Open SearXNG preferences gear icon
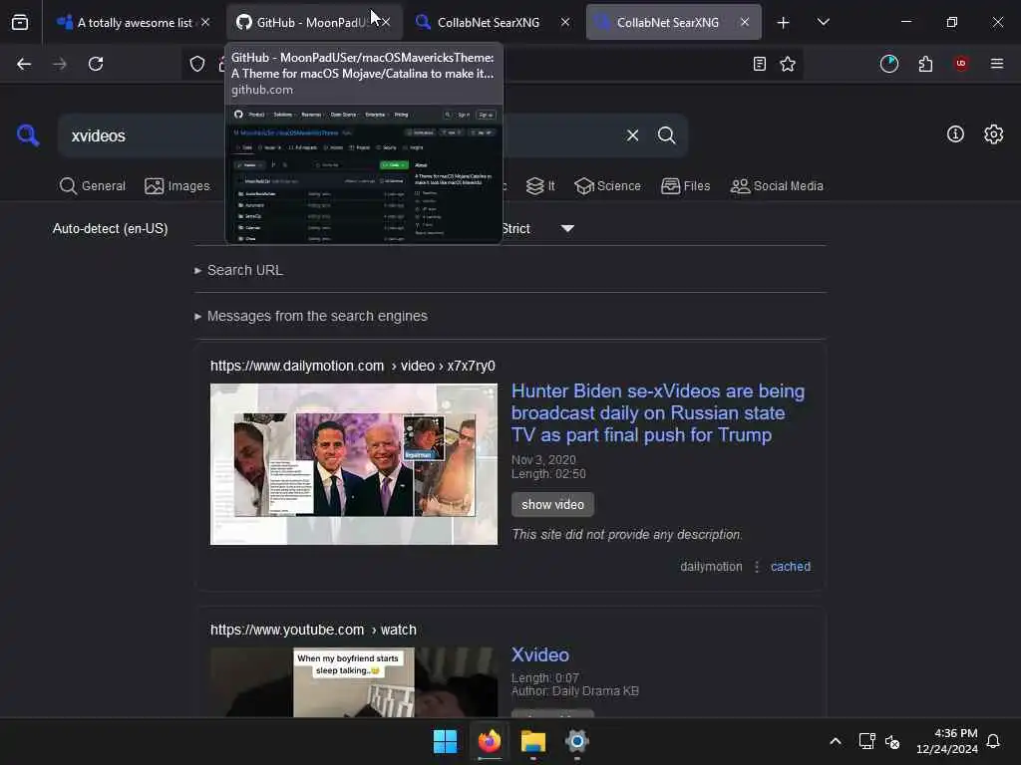 994,134
